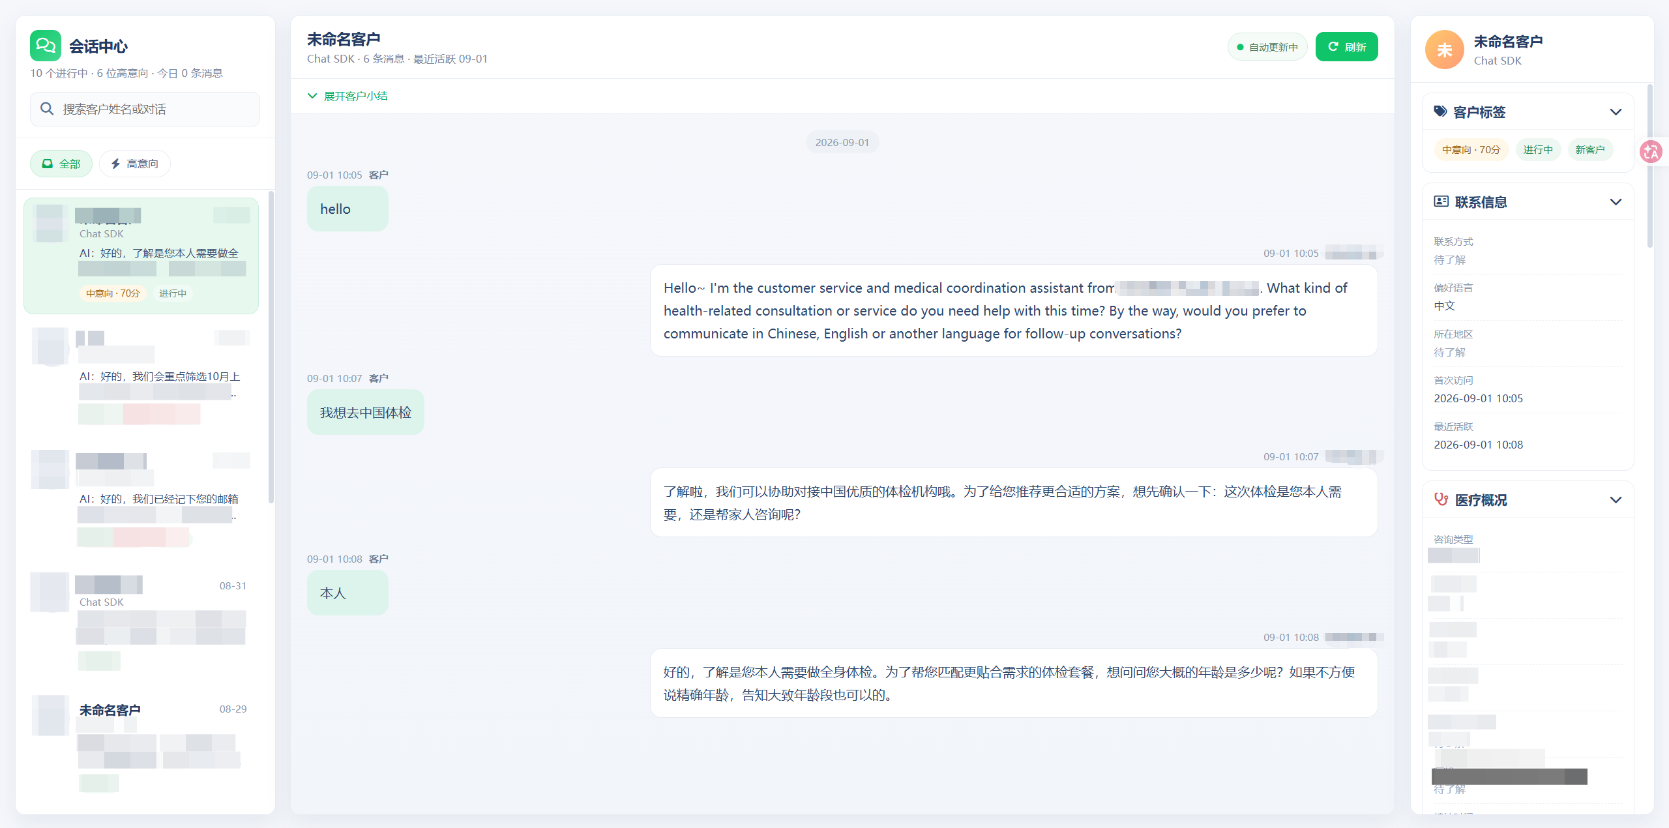Click the 偏好语言 value 中文

(x=1444, y=306)
